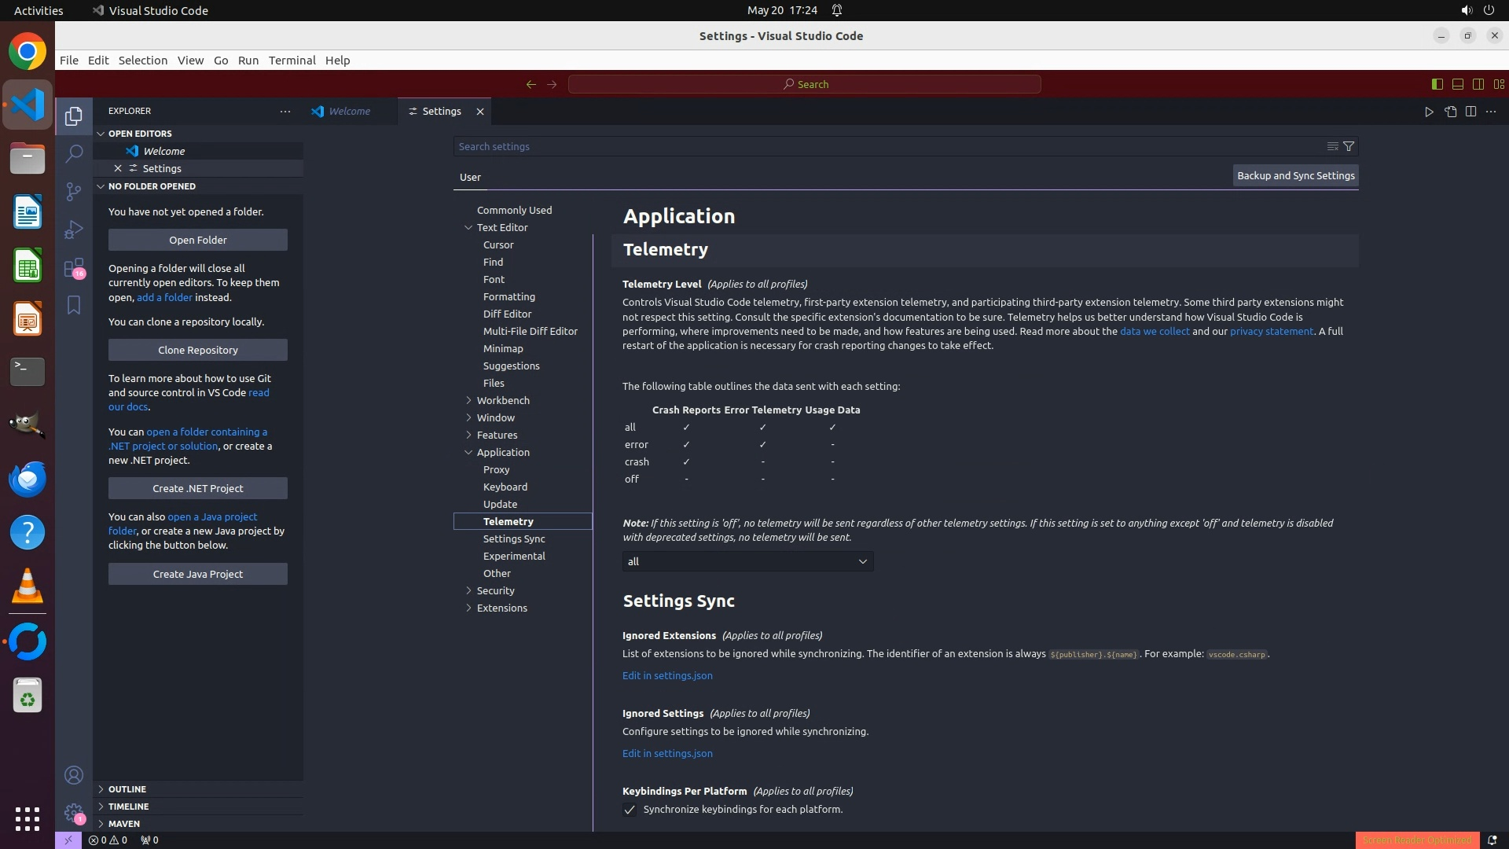Click the filter settings funnel icon

[1349, 146]
